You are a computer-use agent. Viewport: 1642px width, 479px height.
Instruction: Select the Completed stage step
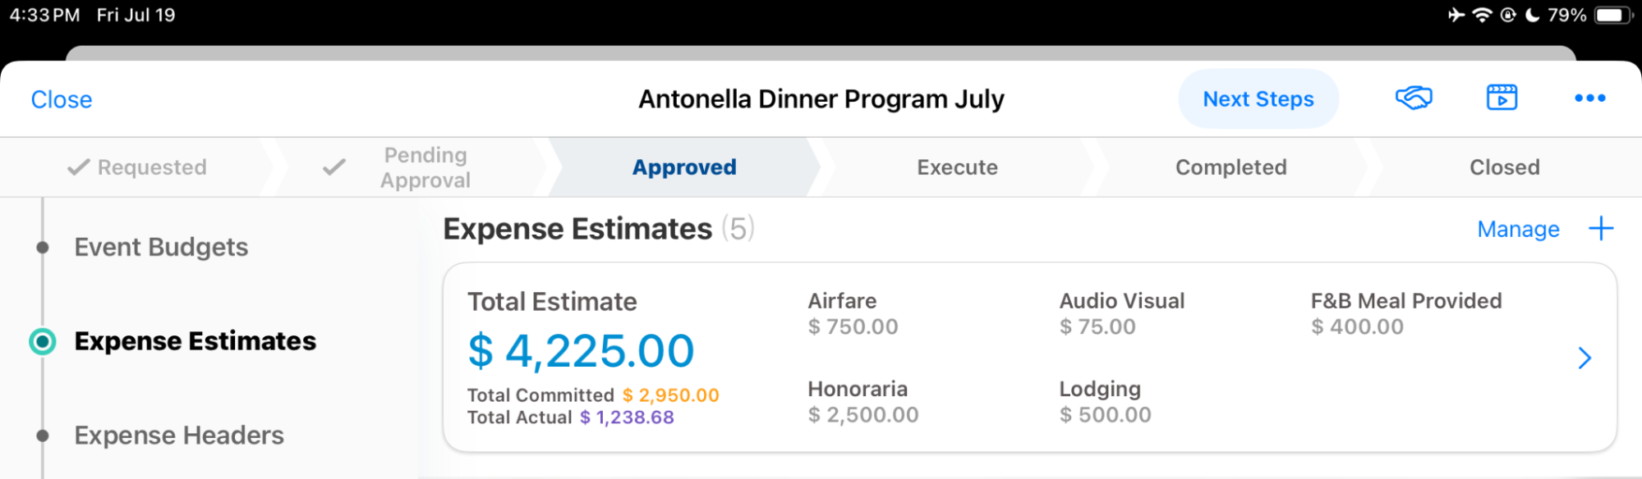click(1230, 167)
